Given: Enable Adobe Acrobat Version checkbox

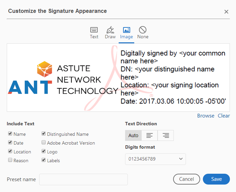Looking at the screenshot, I should 44,143.
